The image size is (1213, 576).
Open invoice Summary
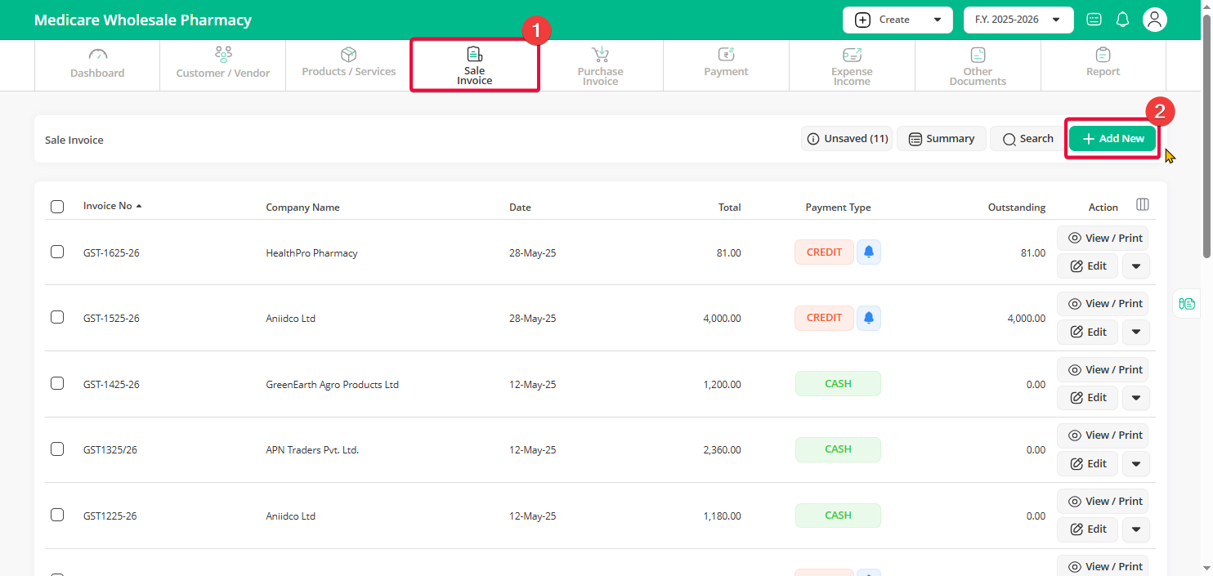942,139
